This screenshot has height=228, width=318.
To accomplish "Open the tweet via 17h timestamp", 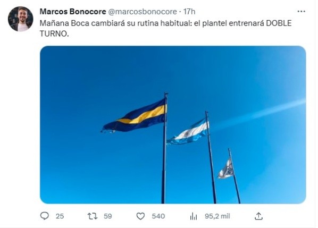I will [x=189, y=12].
